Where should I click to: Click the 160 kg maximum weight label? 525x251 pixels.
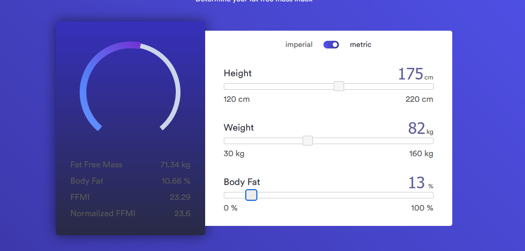click(x=421, y=153)
